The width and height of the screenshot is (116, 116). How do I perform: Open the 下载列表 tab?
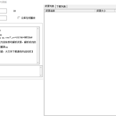(x=61, y=6)
